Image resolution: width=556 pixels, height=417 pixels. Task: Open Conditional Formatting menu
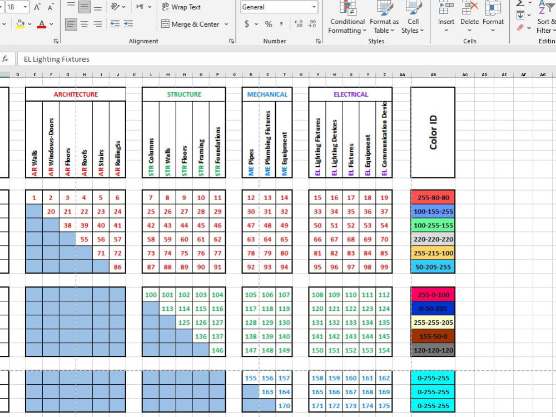(x=348, y=18)
